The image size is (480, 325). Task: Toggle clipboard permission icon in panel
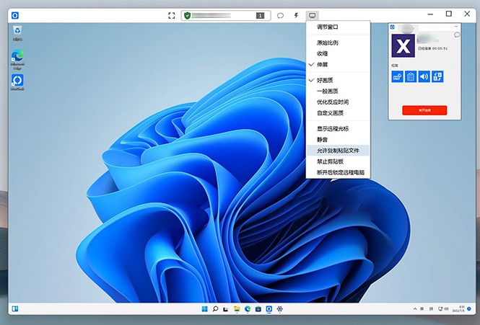tap(411, 76)
